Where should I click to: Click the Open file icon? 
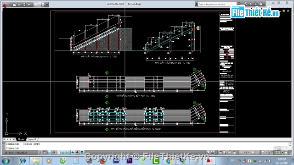tap(19, 5)
